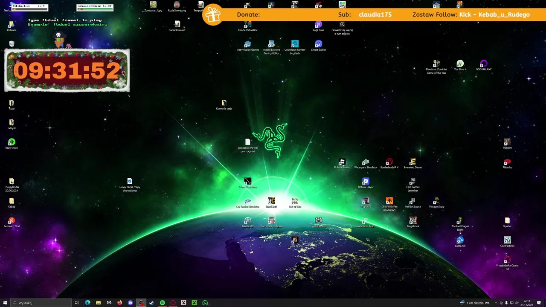Launch the Valheim shortcut

[x=507, y=144]
